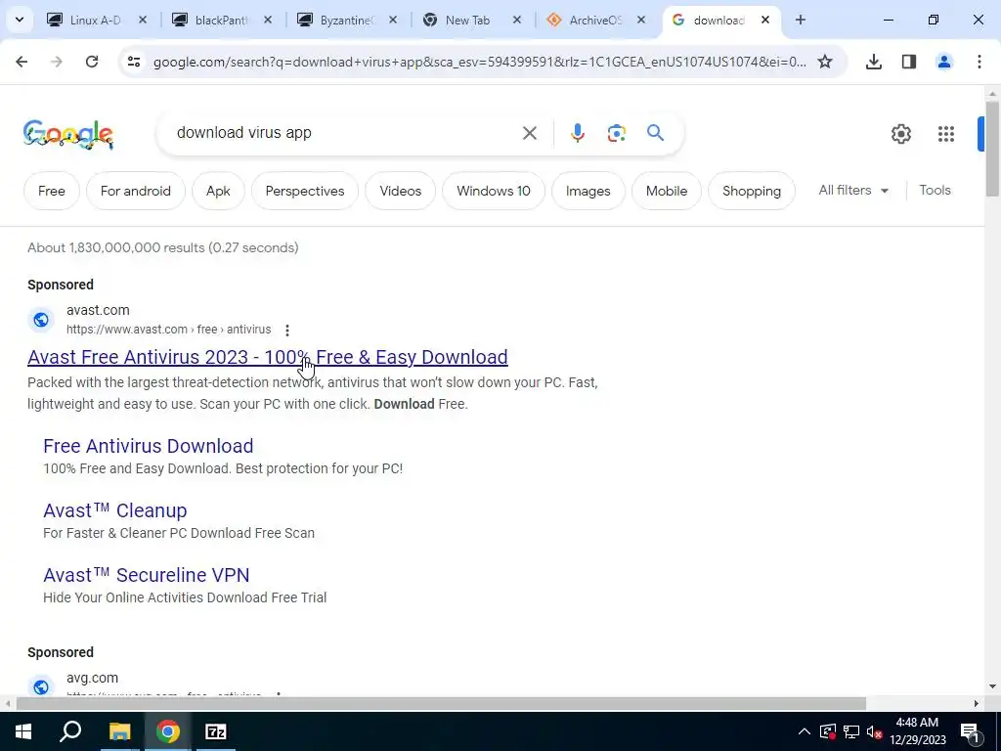Select the Perspectives filter chip
Screen dimensions: 1001x751
(305, 191)
